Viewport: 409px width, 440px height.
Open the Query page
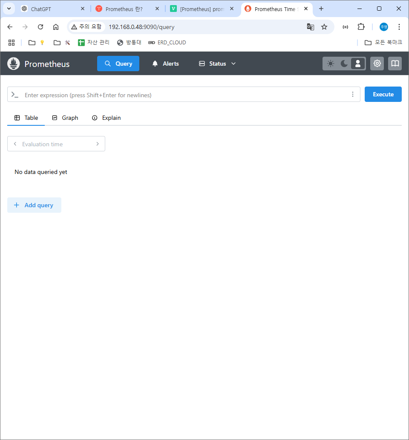[118, 64]
